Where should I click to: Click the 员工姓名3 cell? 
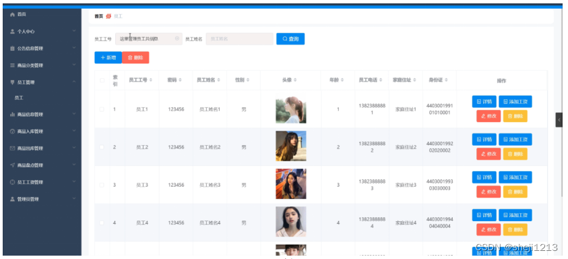(x=210, y=185)
